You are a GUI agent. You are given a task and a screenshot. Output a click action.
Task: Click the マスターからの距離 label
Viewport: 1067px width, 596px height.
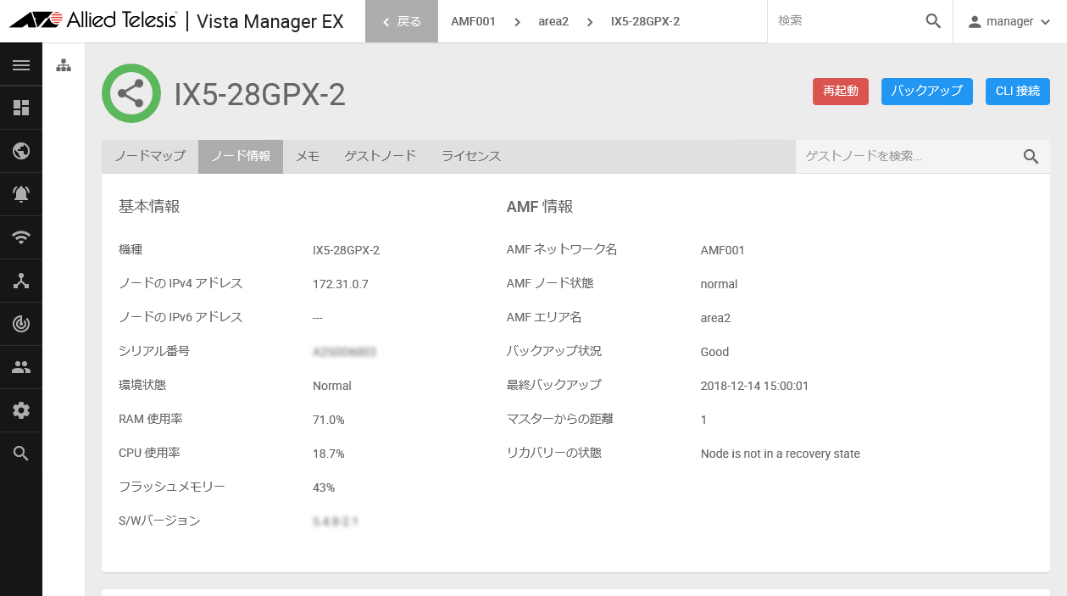pos(560,419)
